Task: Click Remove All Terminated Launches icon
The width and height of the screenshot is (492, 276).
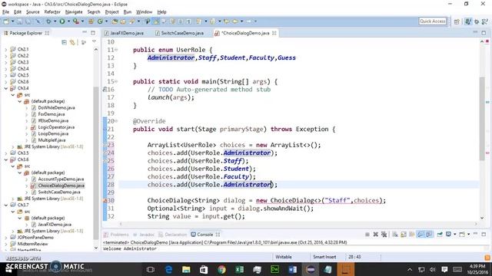Action: coord(384,235)
